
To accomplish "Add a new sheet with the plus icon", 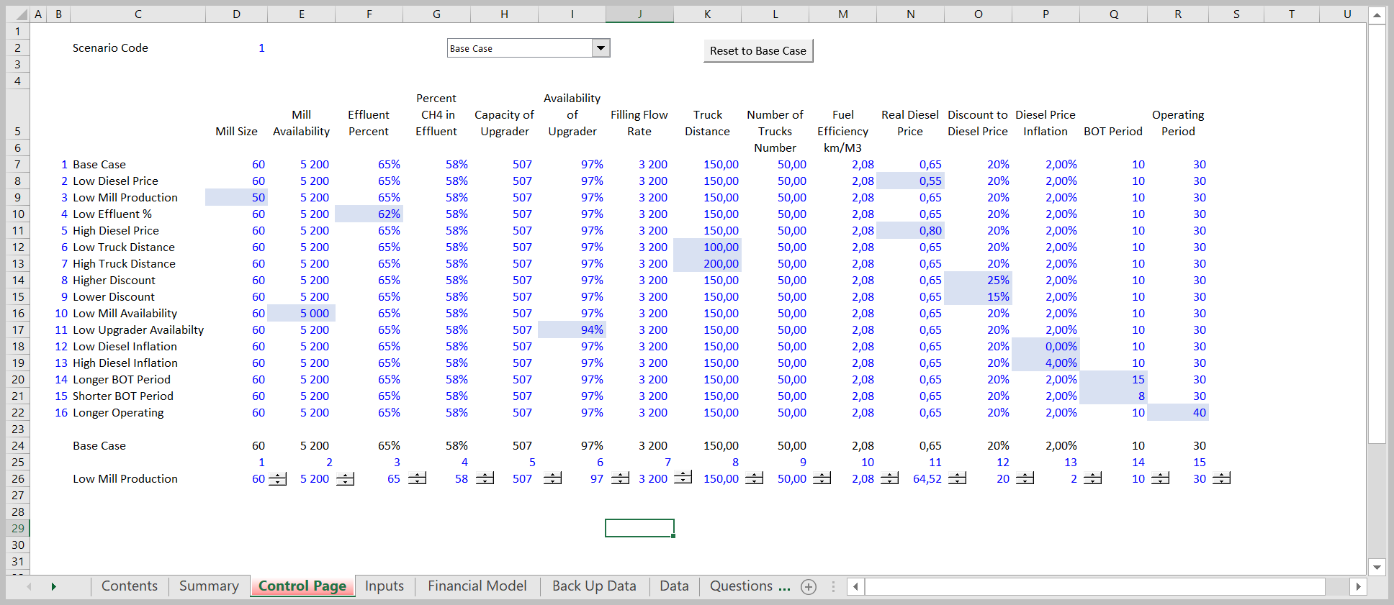I will (809, 587).
